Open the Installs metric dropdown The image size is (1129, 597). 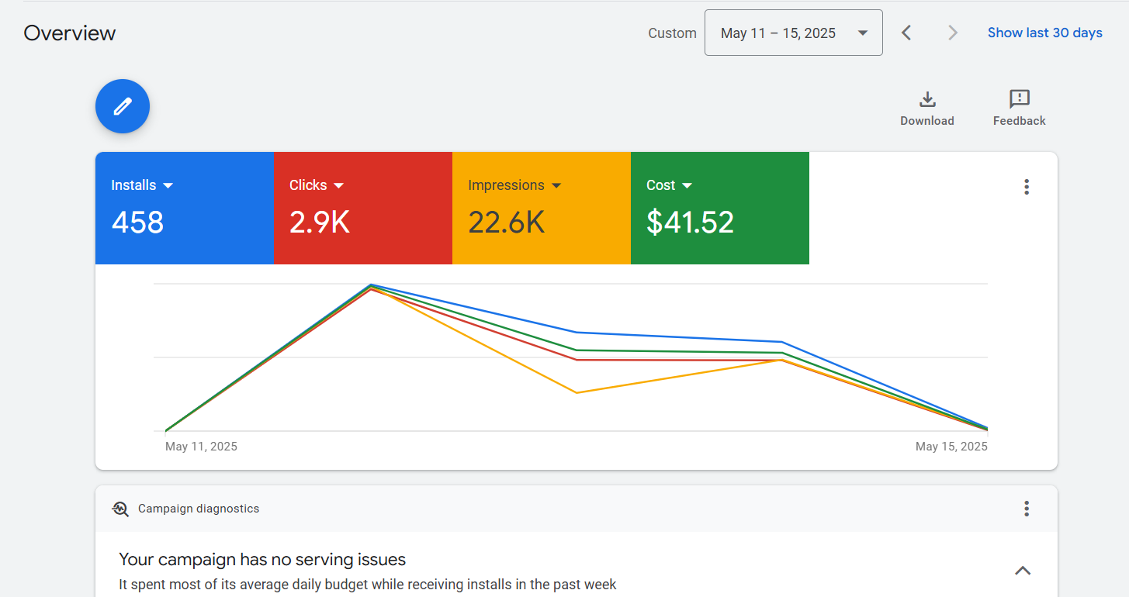pos(168,185)
